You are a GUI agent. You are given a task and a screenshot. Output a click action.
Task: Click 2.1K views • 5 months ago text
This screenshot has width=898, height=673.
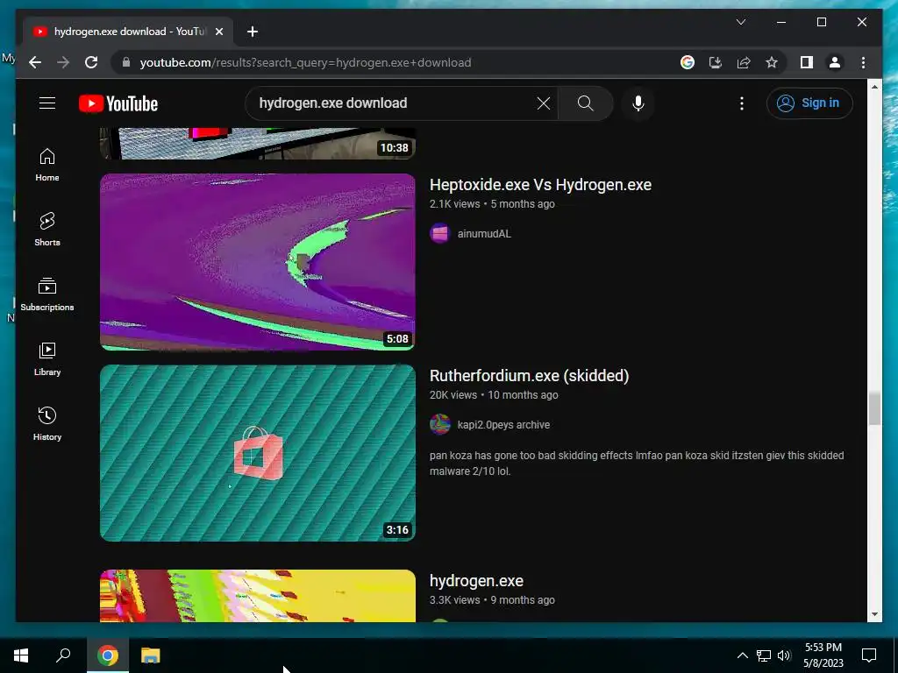tap(492, 203)
